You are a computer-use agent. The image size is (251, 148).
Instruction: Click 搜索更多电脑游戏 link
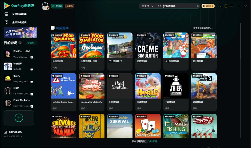203,28
